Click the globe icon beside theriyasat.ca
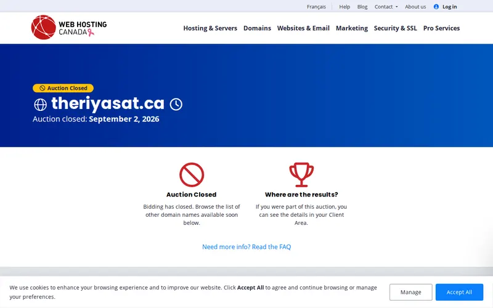 (x=40, y=105)
